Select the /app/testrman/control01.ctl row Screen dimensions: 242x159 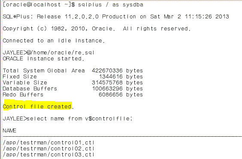[48, 143]
